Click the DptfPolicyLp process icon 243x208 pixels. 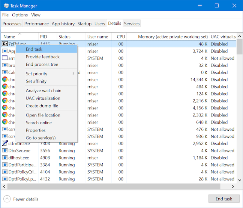[x=5, y=179]
